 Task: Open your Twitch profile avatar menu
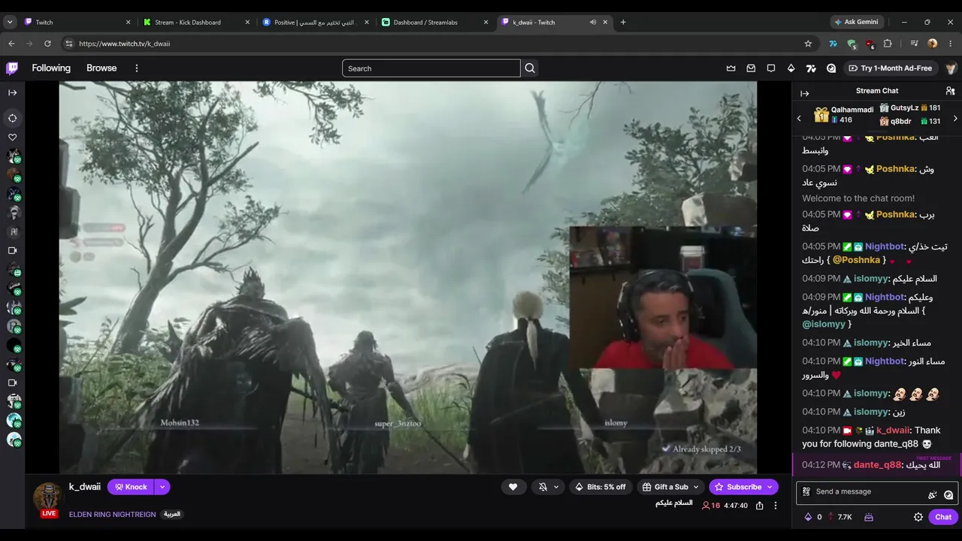(x=951, y=68)
